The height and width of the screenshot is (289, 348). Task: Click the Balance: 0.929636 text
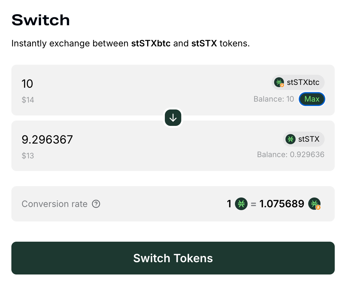pos(291,155)
